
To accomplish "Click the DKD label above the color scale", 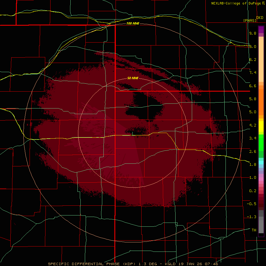I will (259, 17).
